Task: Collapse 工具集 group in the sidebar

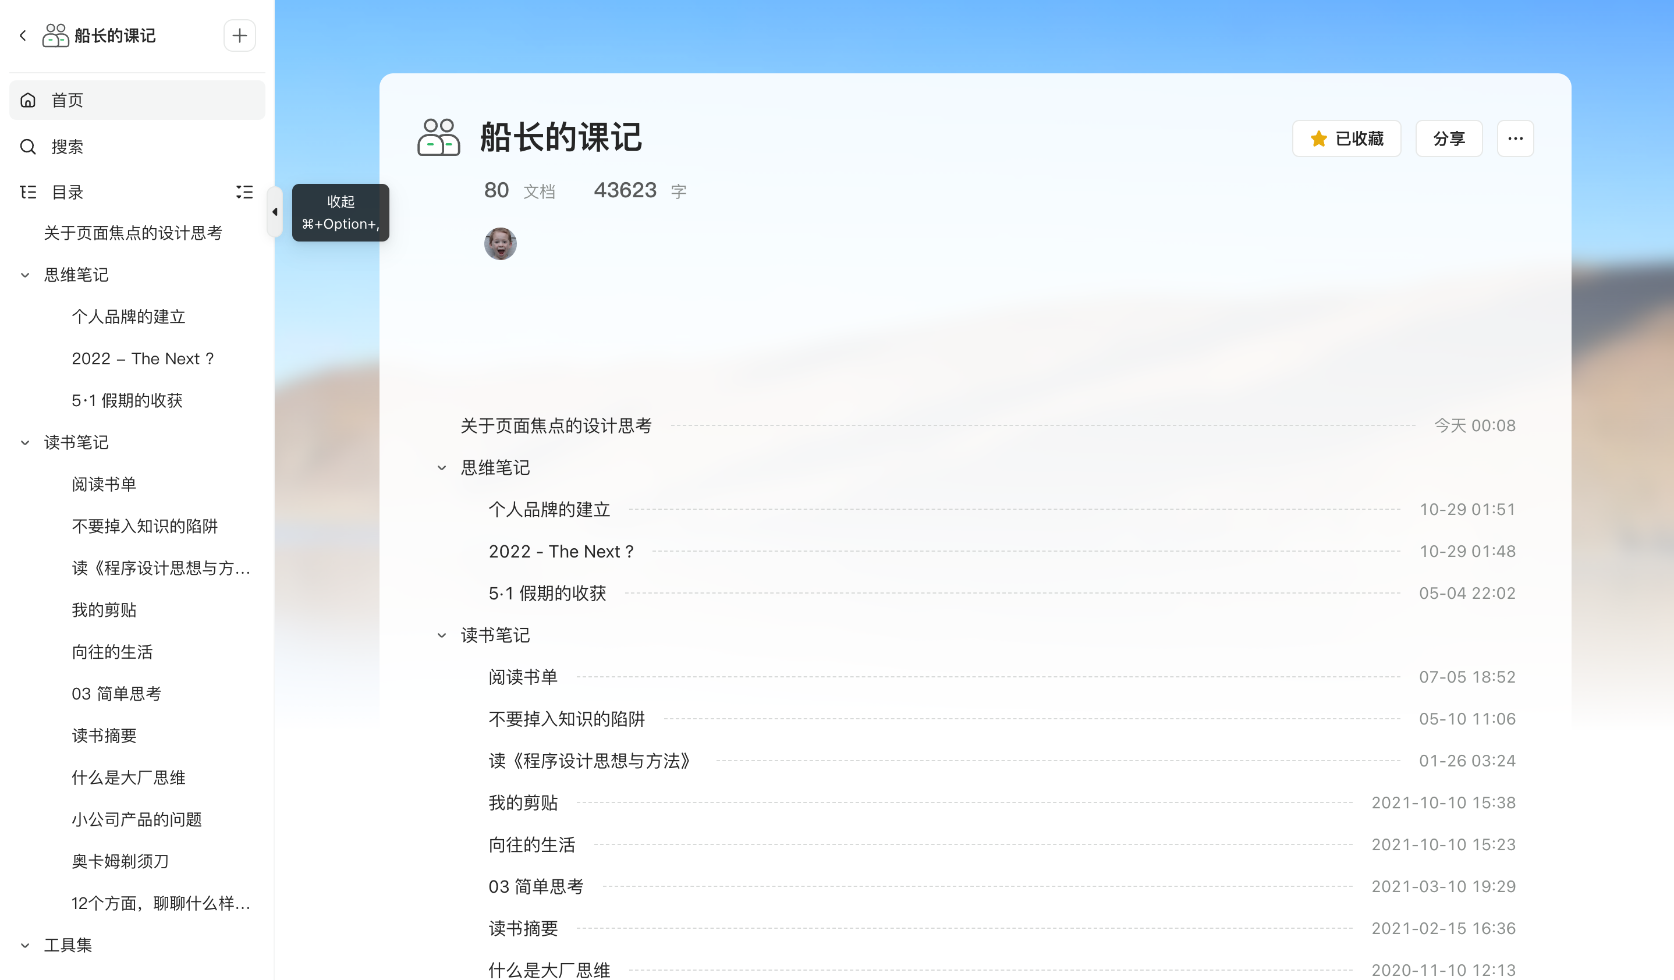Action: click(25, 945)
